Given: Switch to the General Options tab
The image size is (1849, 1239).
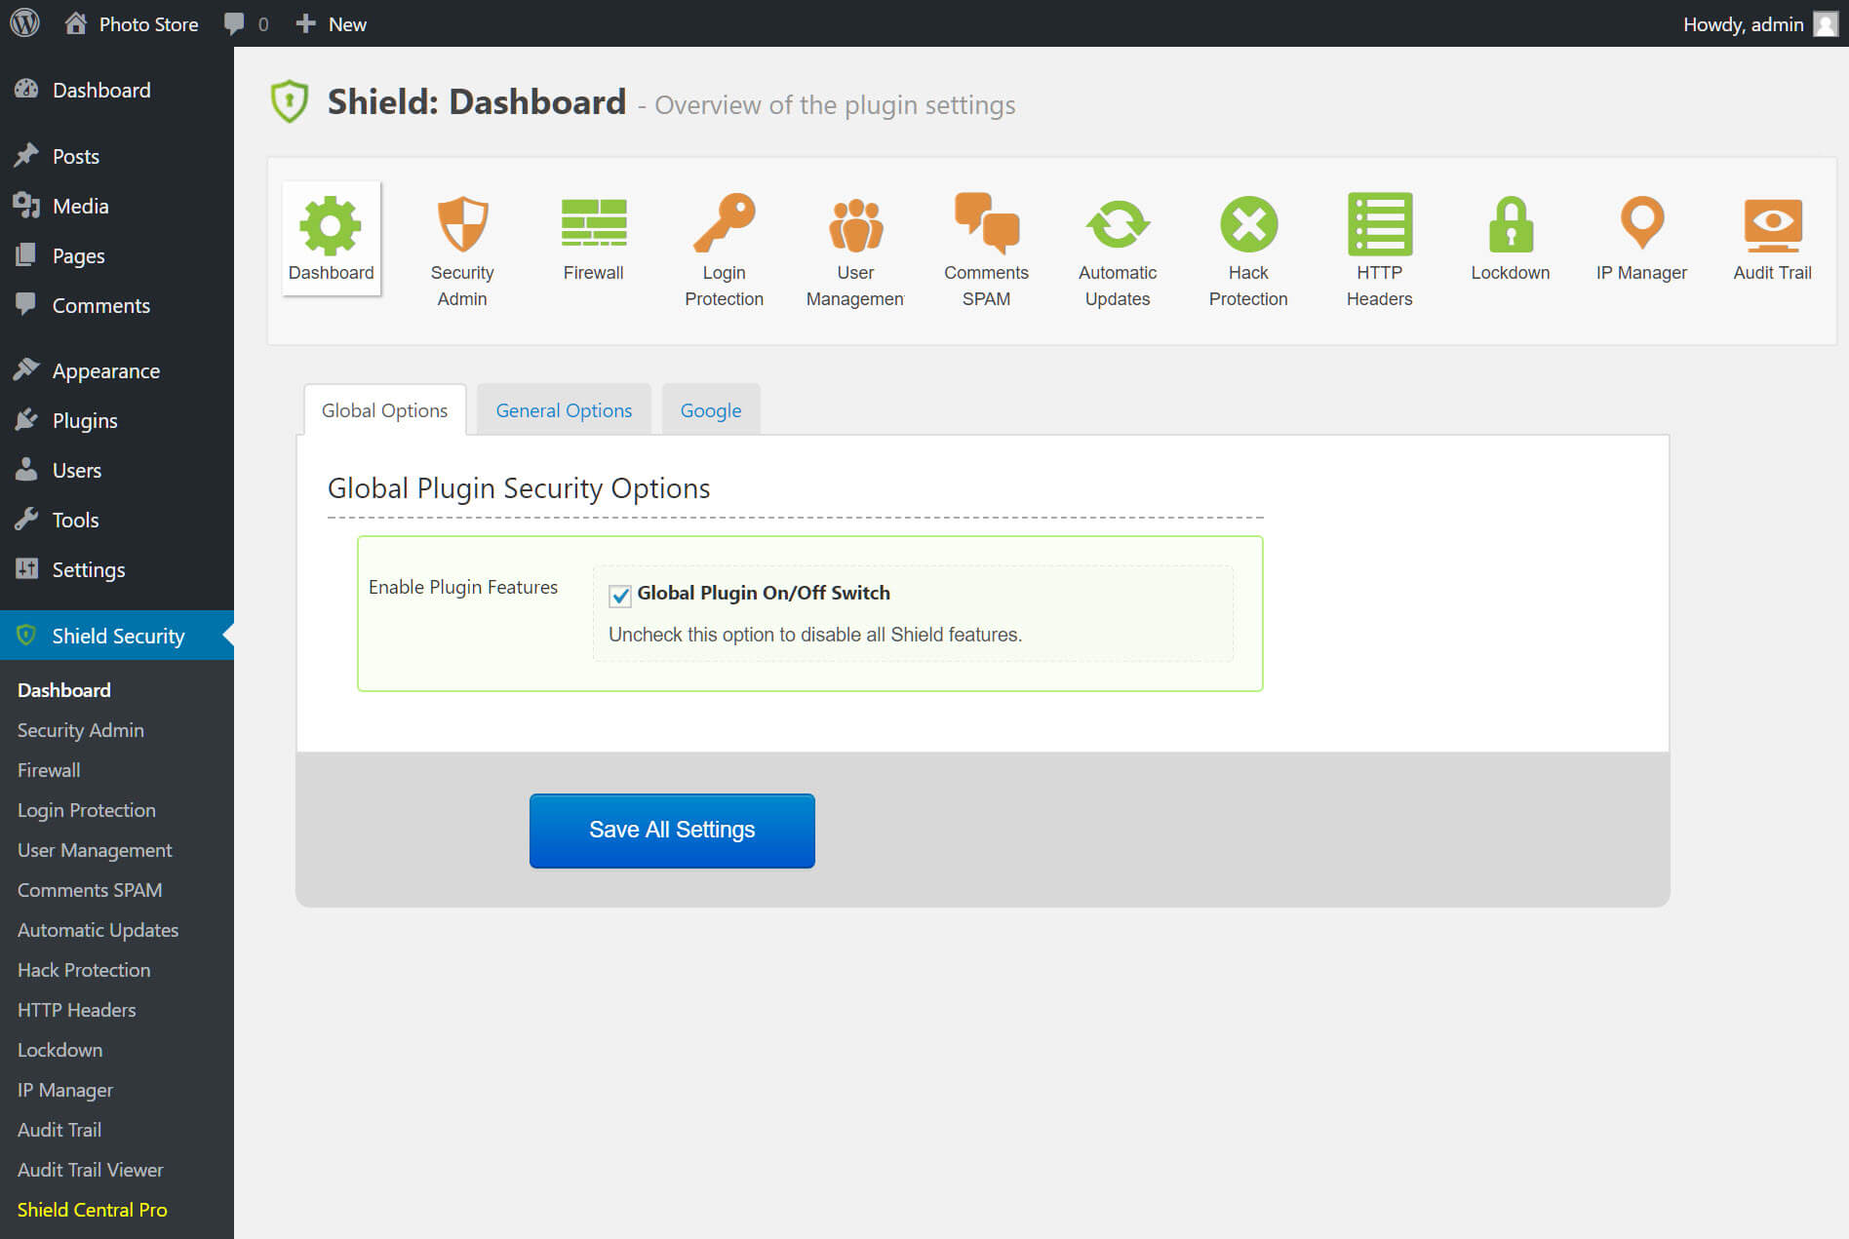Looking at the screenshot, I should tap(564, 410).
